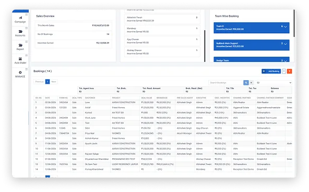309x192 pixels.
Task: Click customer Rajveer Saluja in row 11
Action: [x=92, y=154]
